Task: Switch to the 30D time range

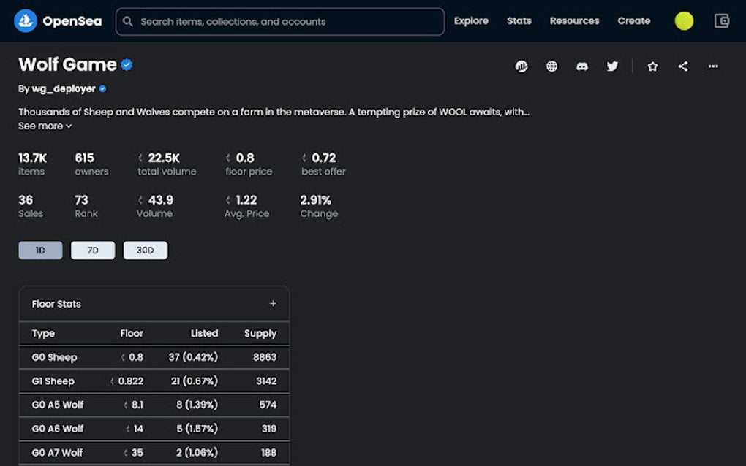Action: pyautogui.click(x=145, y=250)
